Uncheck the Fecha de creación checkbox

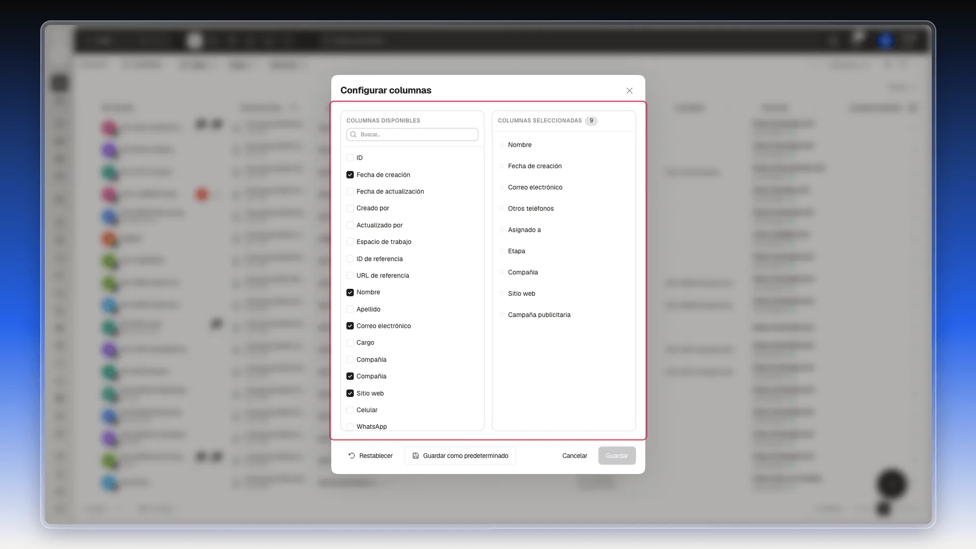350,175
